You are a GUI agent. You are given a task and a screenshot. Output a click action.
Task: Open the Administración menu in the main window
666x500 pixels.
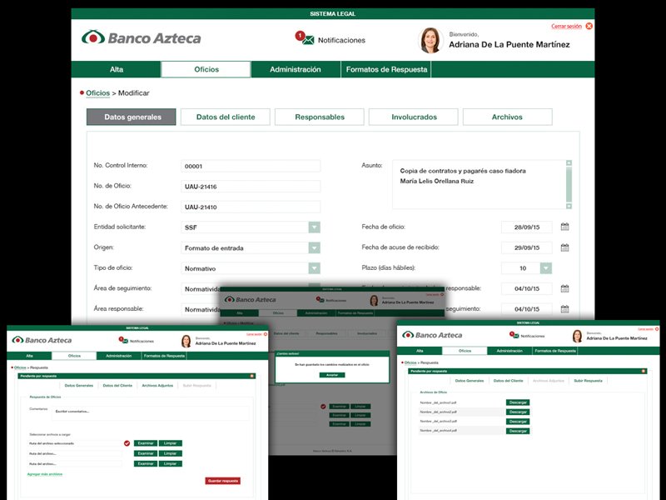296,69
